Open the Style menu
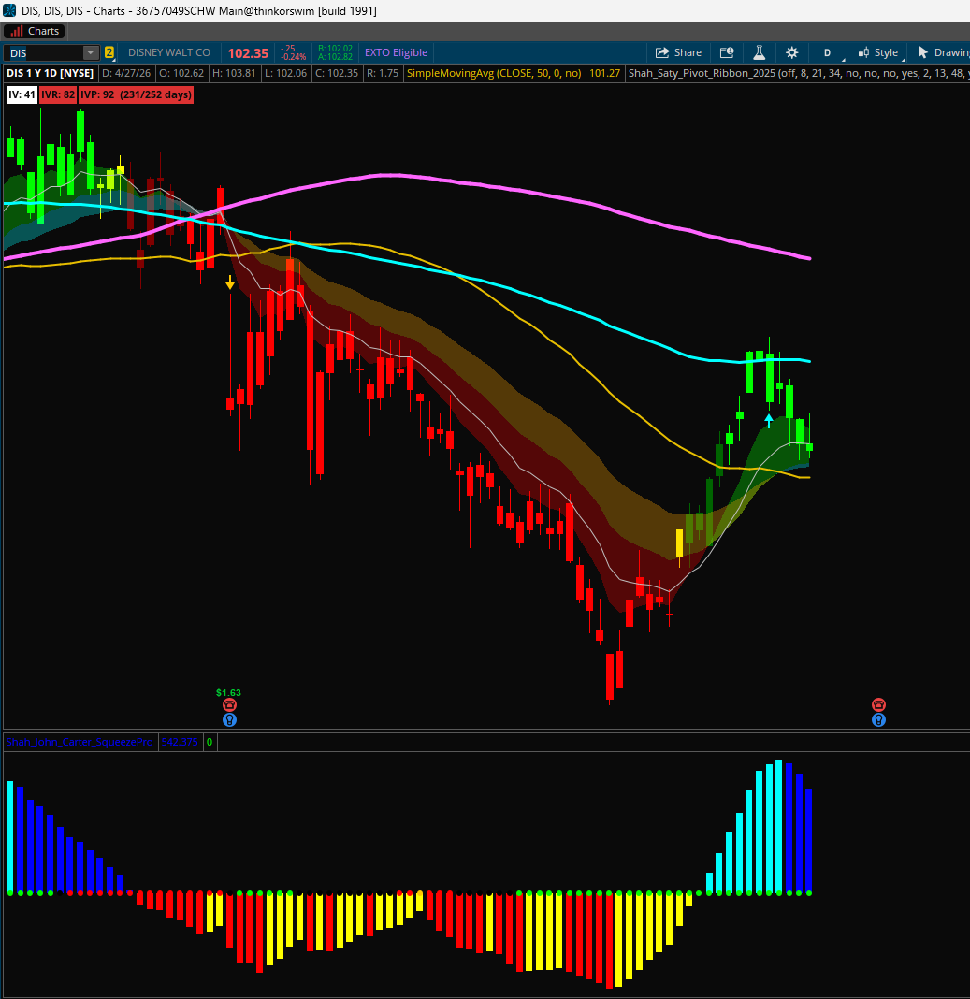The image size is (970, 999). (x=878, y=53)
